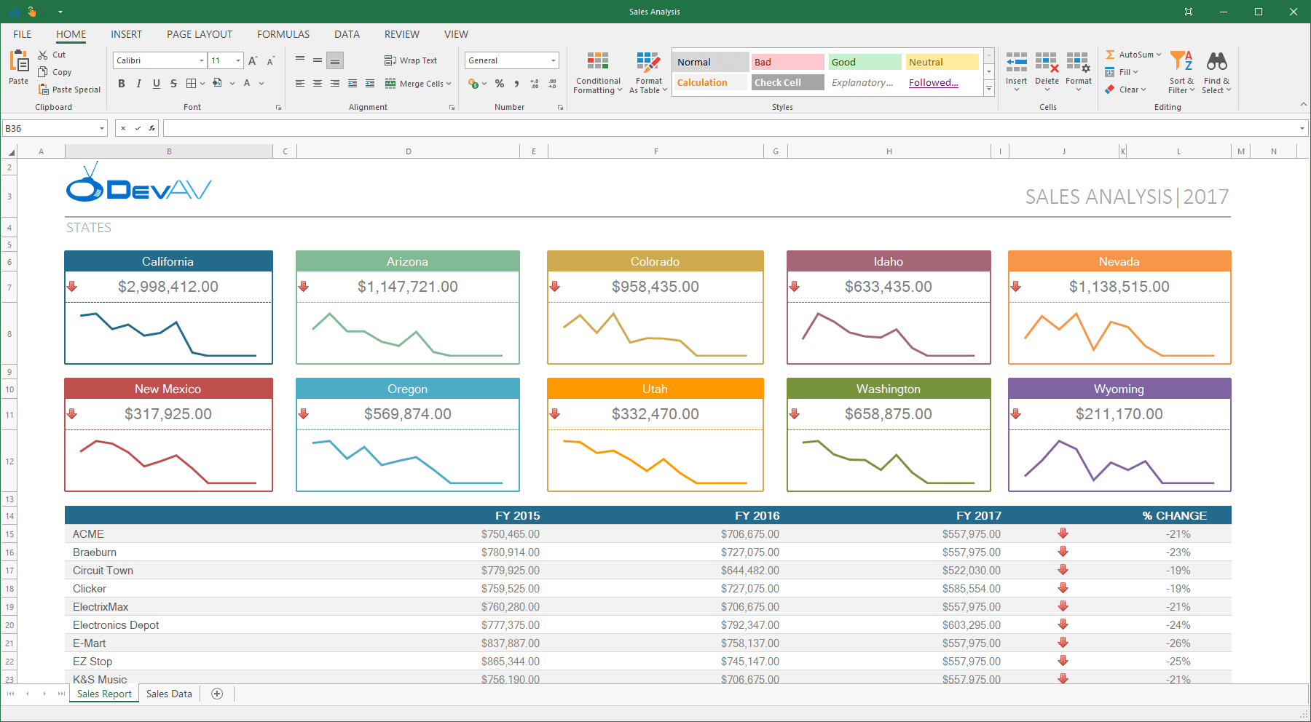Click inside the formula bar input
Viewport: 1311px width, 722px height.
pyautogui.click(x=728, y=129)
